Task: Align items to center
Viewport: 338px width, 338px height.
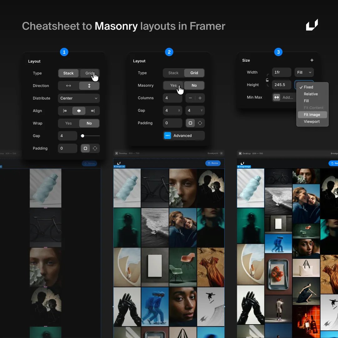Action: pos(79,111)
